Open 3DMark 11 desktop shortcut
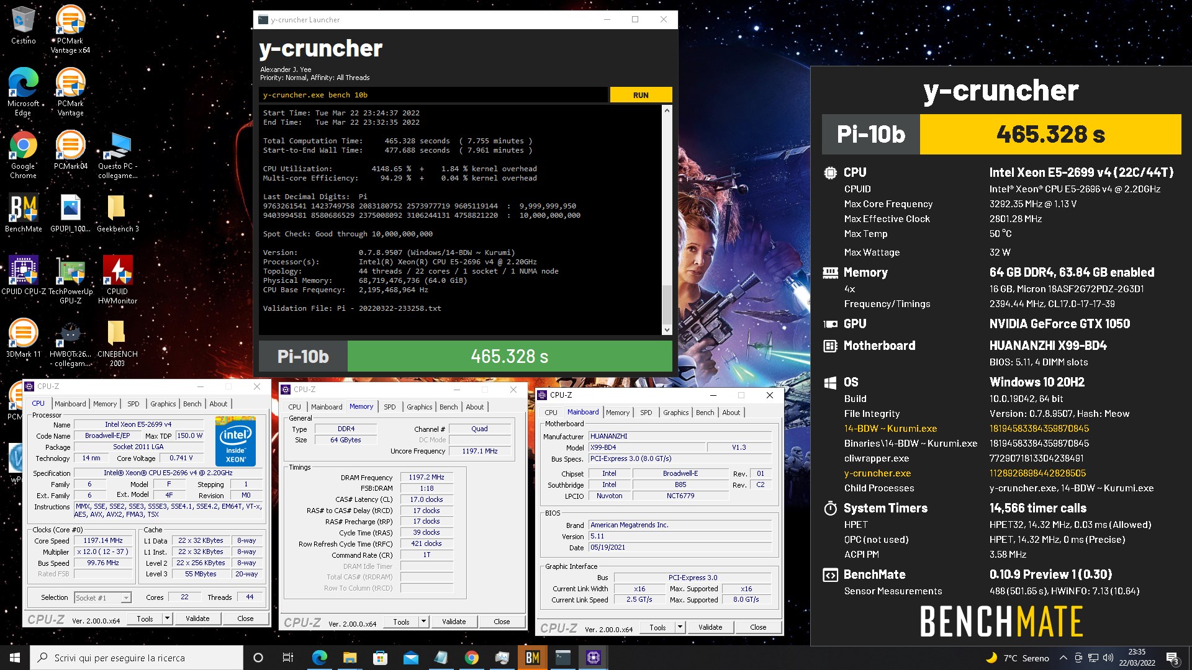The height and width of the screenshot is (670, 1192). (23, 339)
